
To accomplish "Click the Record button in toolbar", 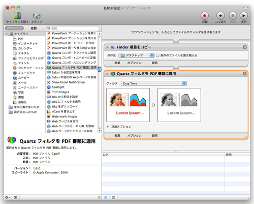I will tap(205, 16).
